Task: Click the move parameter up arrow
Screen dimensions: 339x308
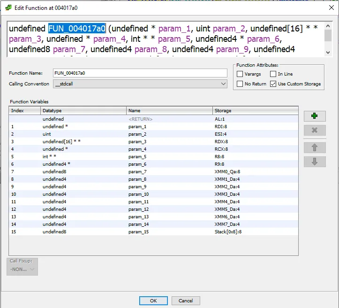Action: (x=315, y=147)
